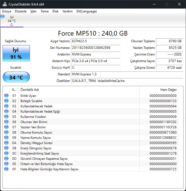Viewport: 186px width, 191px height.
Task: Click raw value 000001298B83C
Action: tap(163, 138)
